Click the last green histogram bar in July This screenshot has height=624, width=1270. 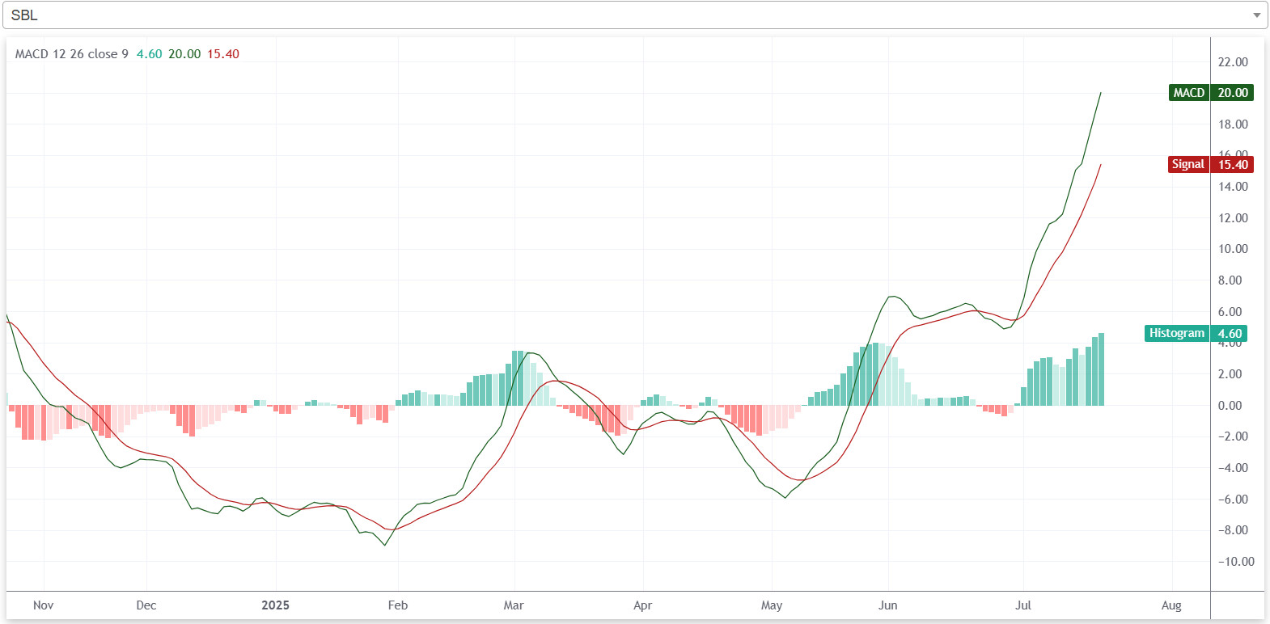click(1101, 369)
